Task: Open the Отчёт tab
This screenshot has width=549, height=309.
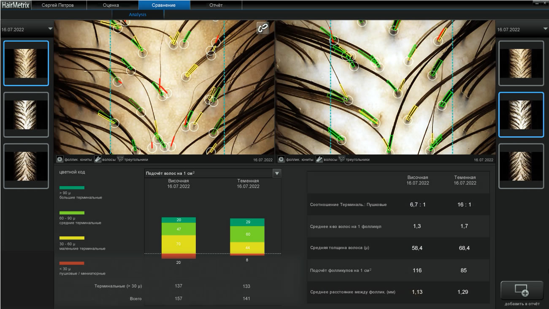Action: [x=216, y=5]
